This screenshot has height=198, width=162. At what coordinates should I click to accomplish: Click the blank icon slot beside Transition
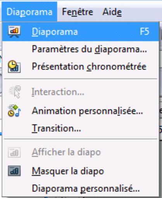pyautogui.click(x=14, y=128)
